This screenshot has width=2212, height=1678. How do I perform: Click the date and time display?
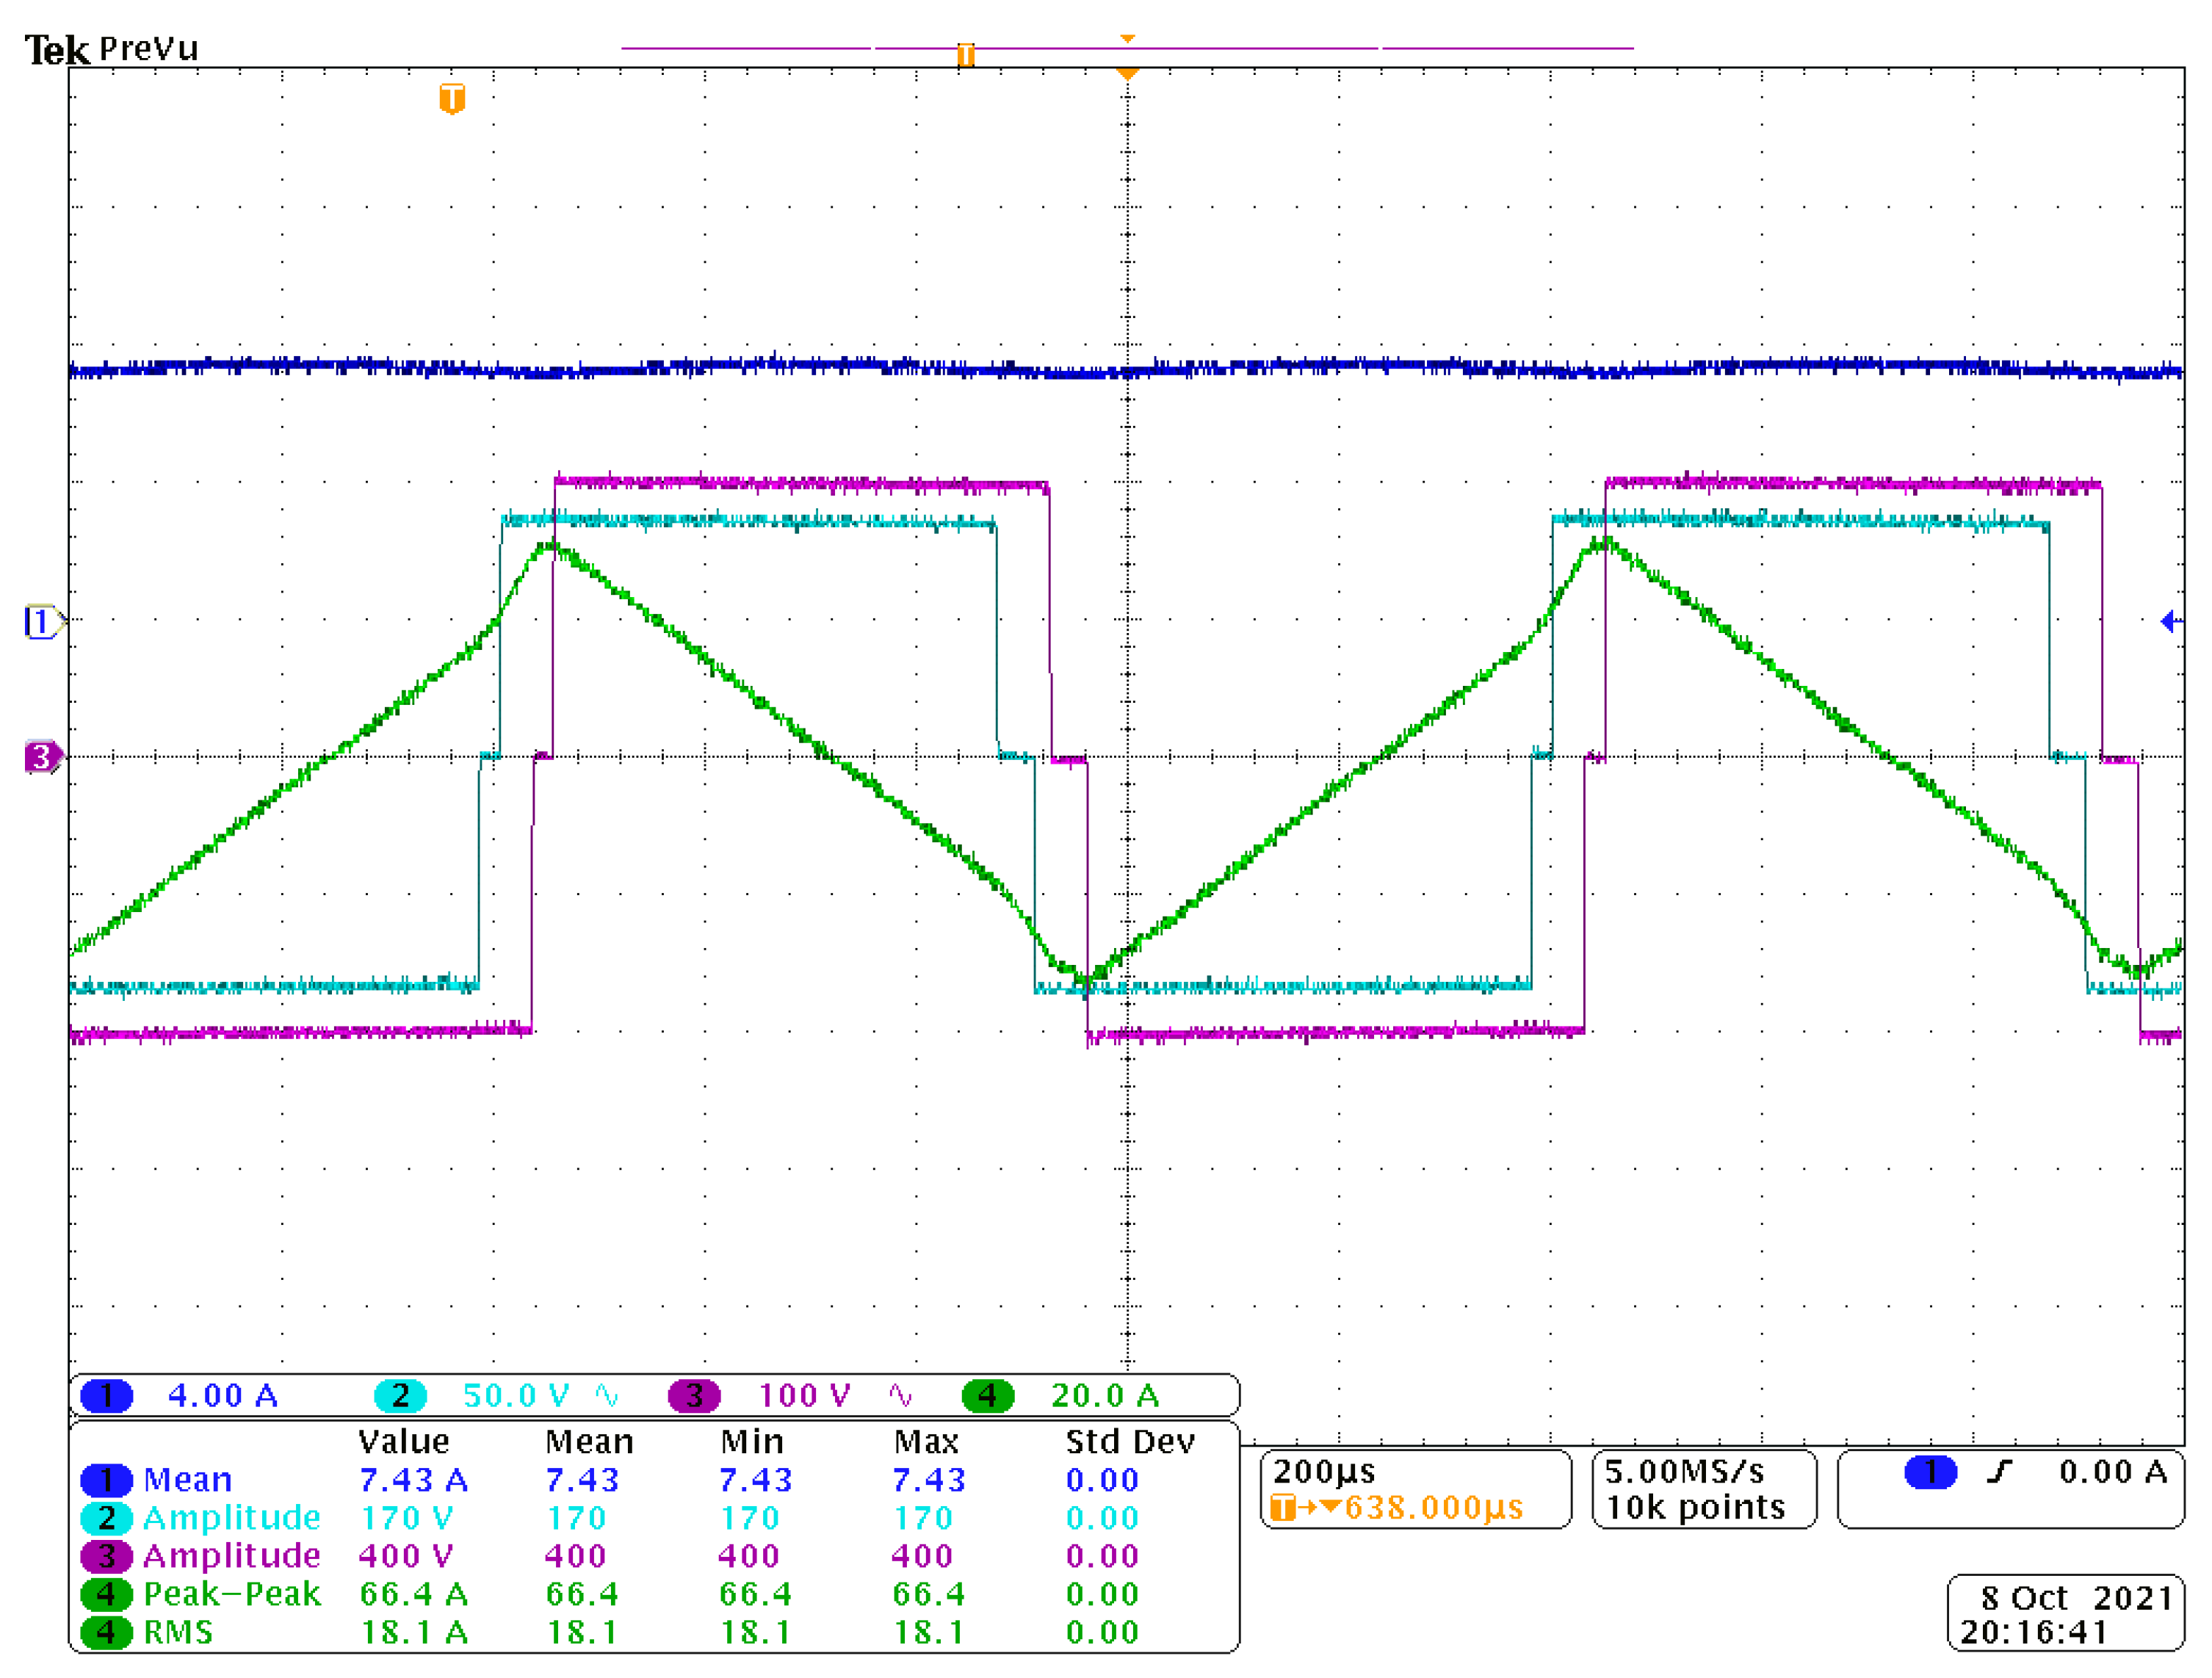tap(2066, 1614)
